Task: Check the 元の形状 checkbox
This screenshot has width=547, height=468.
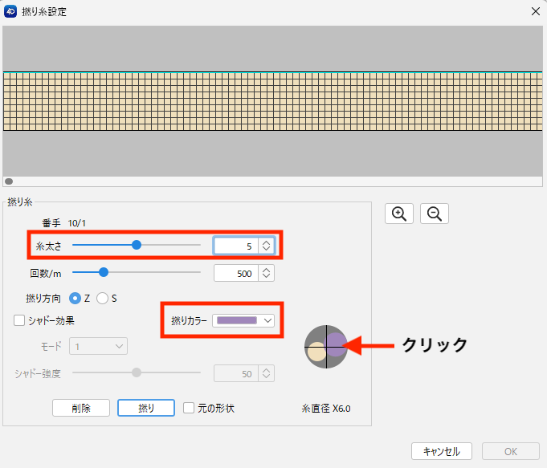Action: 189,408
